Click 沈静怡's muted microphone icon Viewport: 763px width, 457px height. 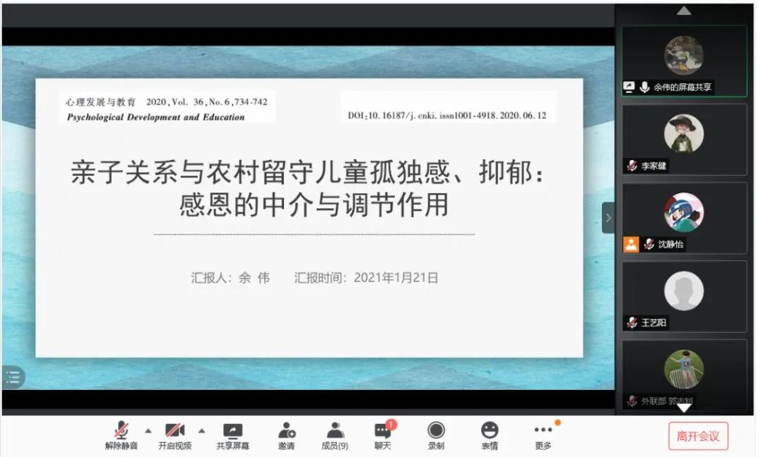click(x=649, y=244)
